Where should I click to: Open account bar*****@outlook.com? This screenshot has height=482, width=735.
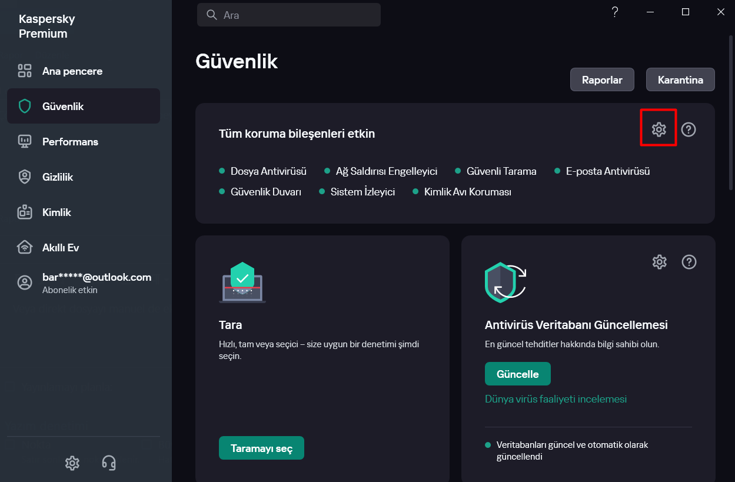click(84, 283)
